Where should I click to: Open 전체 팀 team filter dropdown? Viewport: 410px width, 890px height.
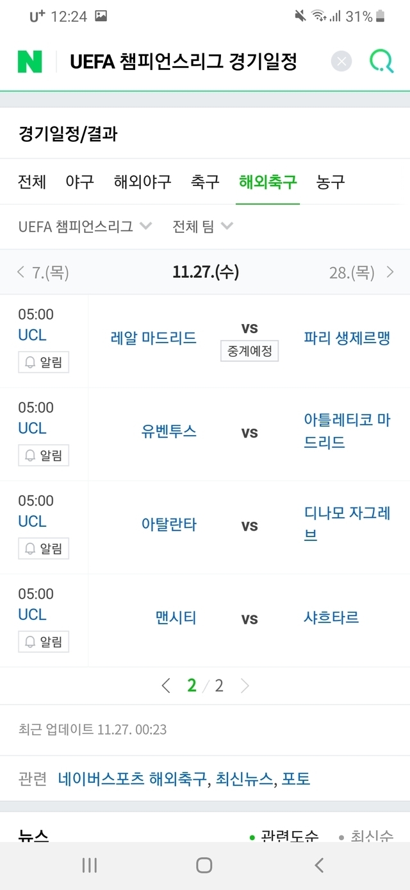pos(202,227)
